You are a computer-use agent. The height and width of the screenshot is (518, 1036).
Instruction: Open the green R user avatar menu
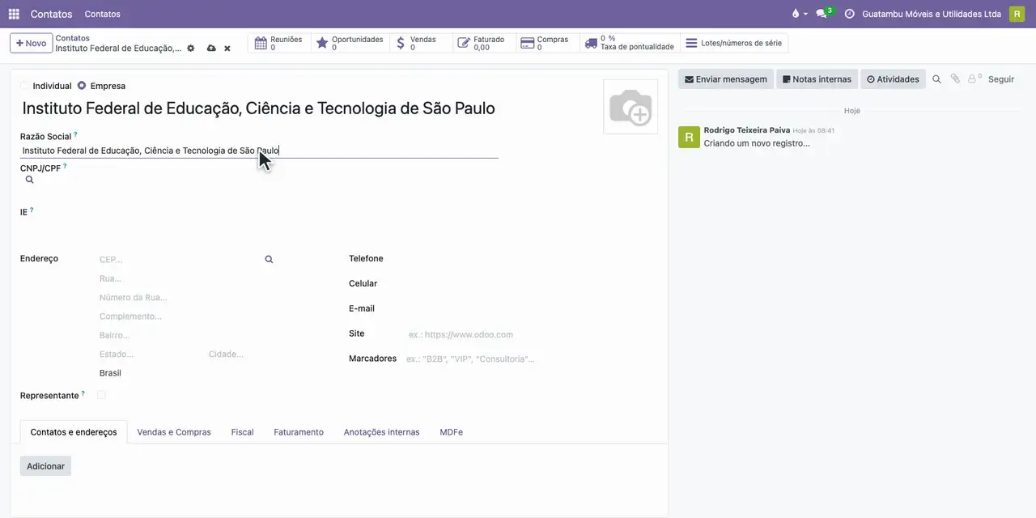coord(1017,14)
